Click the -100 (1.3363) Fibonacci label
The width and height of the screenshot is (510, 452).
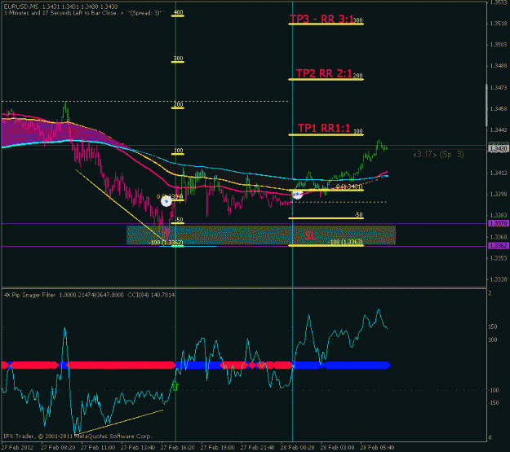[345, 242]
